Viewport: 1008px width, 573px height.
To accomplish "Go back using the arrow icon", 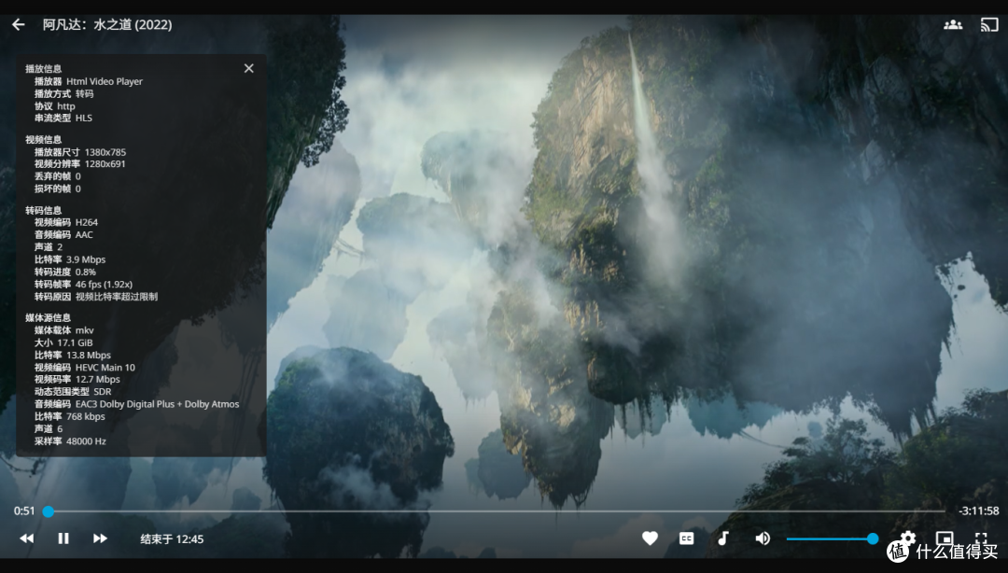I will click(x=18, y=24).
